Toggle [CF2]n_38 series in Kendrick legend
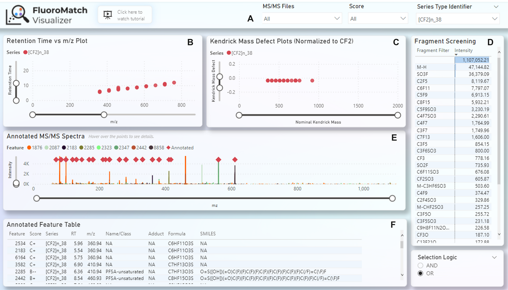Image resolution: width=508 pixels, height=290 pixels. pyautogui.click(x=229, y=53)
